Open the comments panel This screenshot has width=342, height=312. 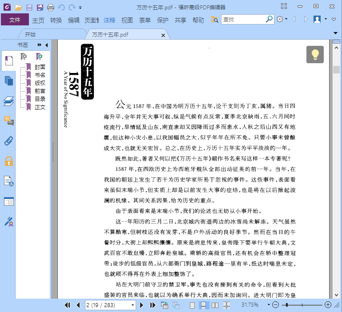(9, 121)
